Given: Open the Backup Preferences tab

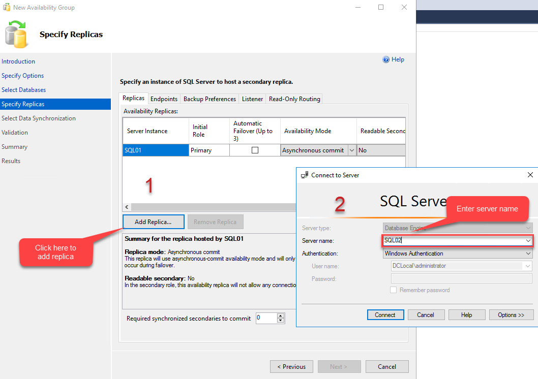Looking at the screenshot, I should 210,99.
